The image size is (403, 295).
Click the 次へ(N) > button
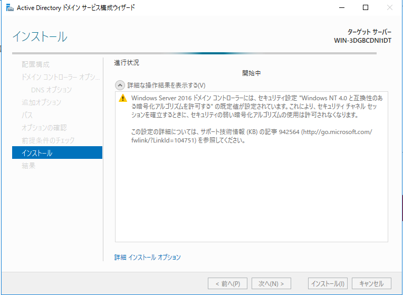coord(271,283)
